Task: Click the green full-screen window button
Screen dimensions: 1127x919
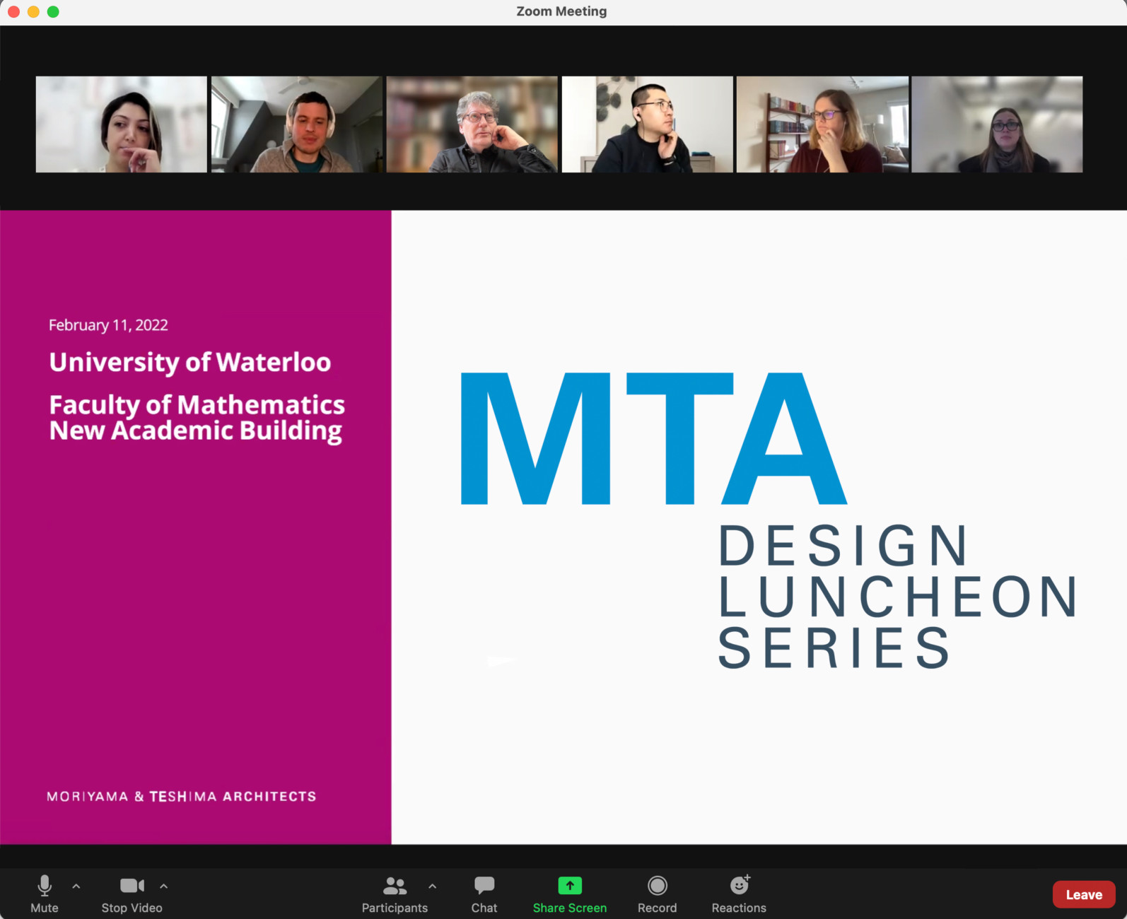Action: coord(53,11)
